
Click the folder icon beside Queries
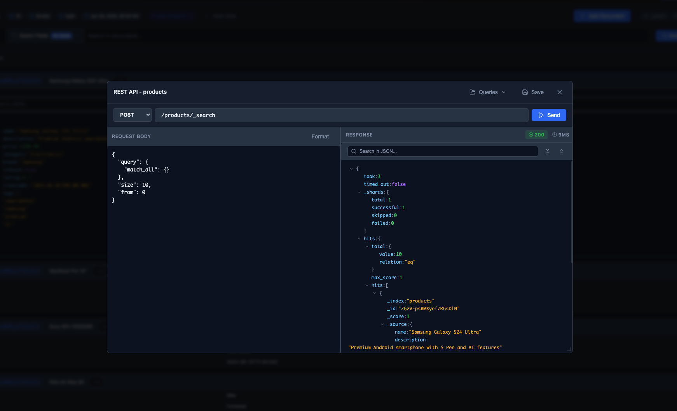(473, 92)
